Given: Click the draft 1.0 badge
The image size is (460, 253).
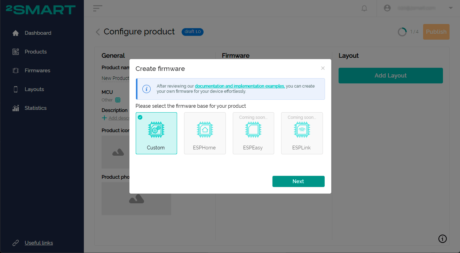Looking at the screenshot, I should 192,32.
